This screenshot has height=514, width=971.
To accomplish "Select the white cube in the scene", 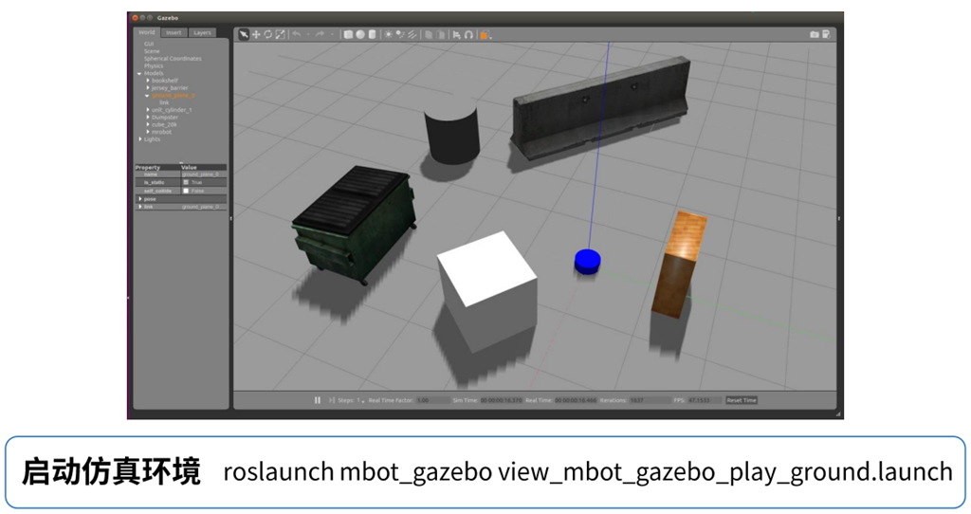I will 488,291.
